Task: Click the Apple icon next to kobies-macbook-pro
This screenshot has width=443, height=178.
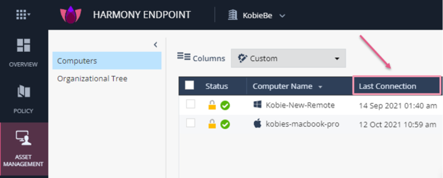Action: coord(258,124)
